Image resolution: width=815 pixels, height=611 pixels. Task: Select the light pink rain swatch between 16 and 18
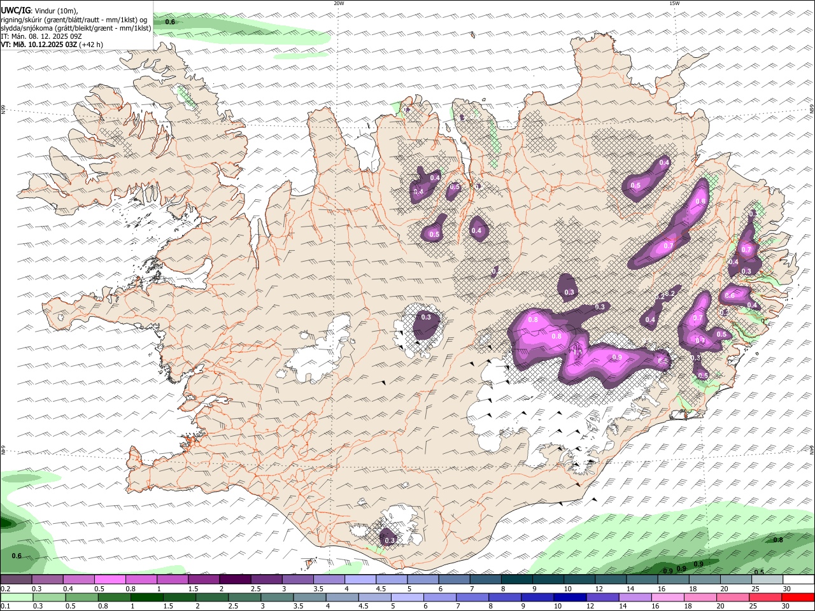[x=667, y=598]
